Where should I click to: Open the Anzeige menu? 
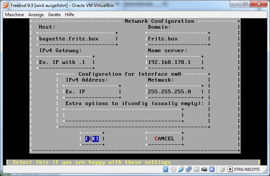tap(36, 15)
